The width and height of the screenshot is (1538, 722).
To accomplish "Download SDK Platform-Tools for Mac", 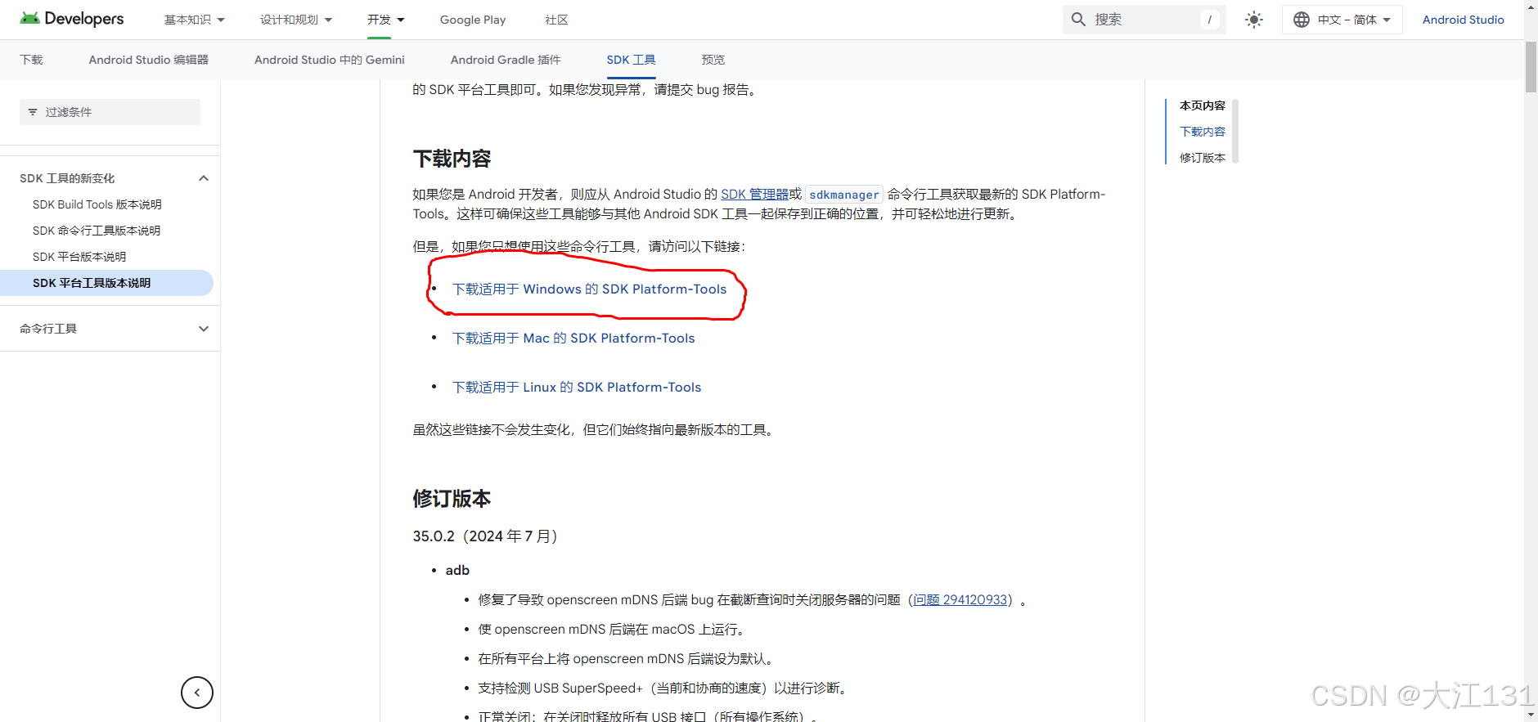I will (x=573, y=339).
